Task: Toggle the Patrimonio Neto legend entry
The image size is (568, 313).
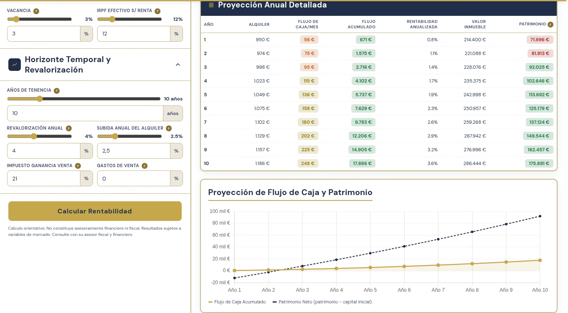Action: [x=322, y=302]
